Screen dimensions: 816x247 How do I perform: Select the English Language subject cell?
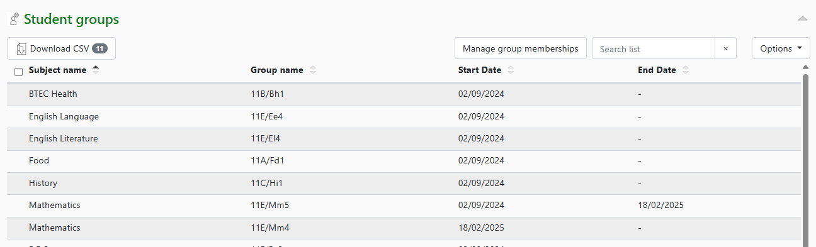click(x=64, y=116)
